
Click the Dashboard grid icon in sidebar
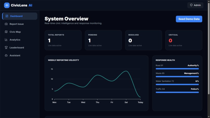(x=7, y=16)
